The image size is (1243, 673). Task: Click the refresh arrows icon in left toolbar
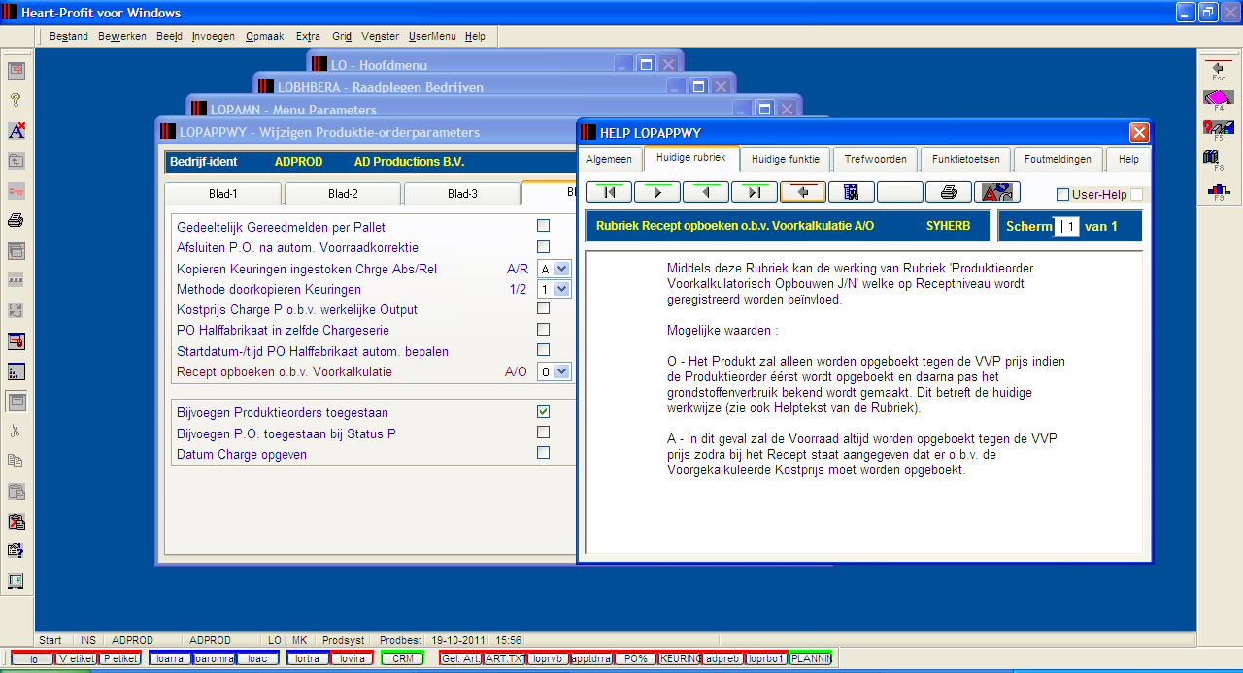click(x=17, y=310)
